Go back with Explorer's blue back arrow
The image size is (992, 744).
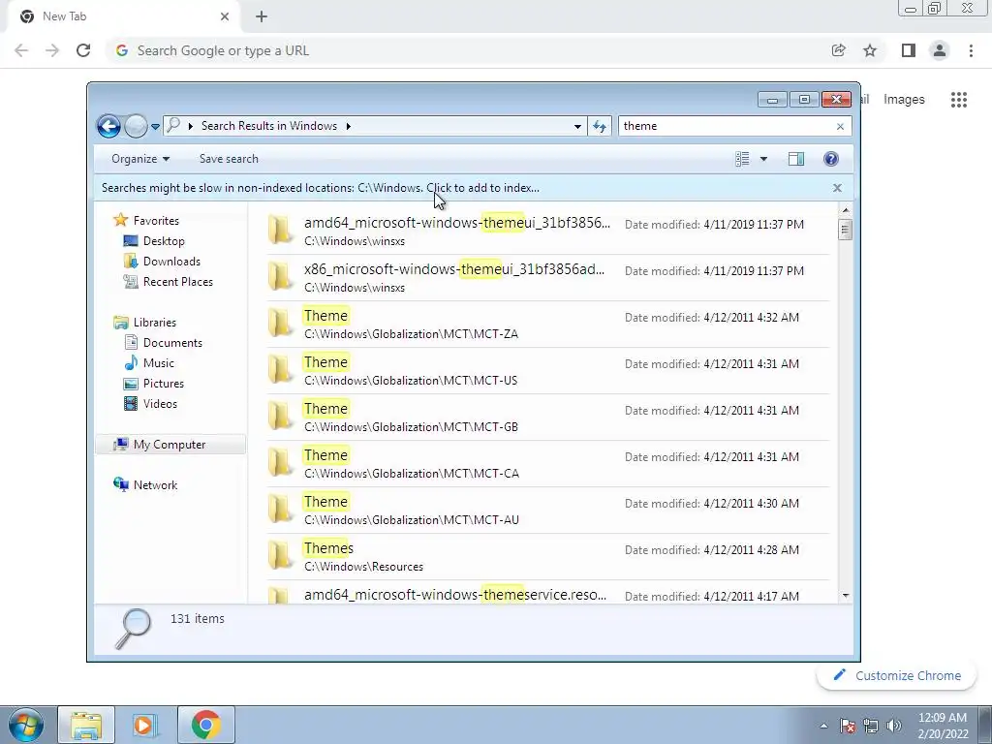click(108, 126)
